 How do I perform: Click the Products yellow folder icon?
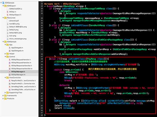click(x=5, y=98)
